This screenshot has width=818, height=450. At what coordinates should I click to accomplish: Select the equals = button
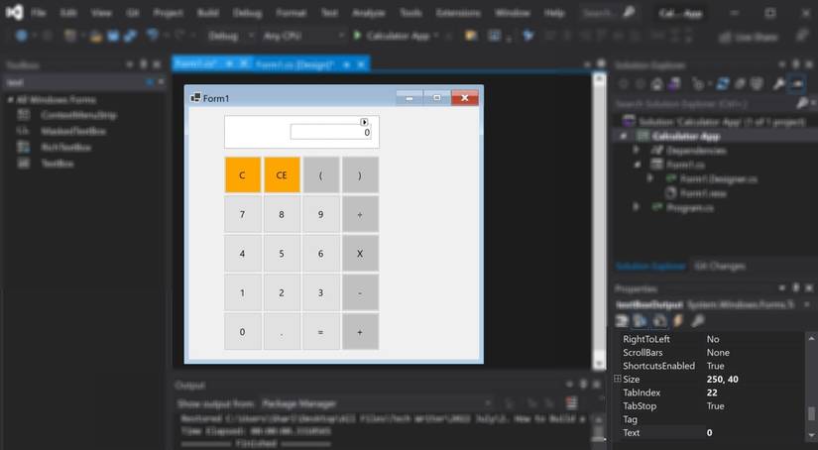[x=321, y=332]
